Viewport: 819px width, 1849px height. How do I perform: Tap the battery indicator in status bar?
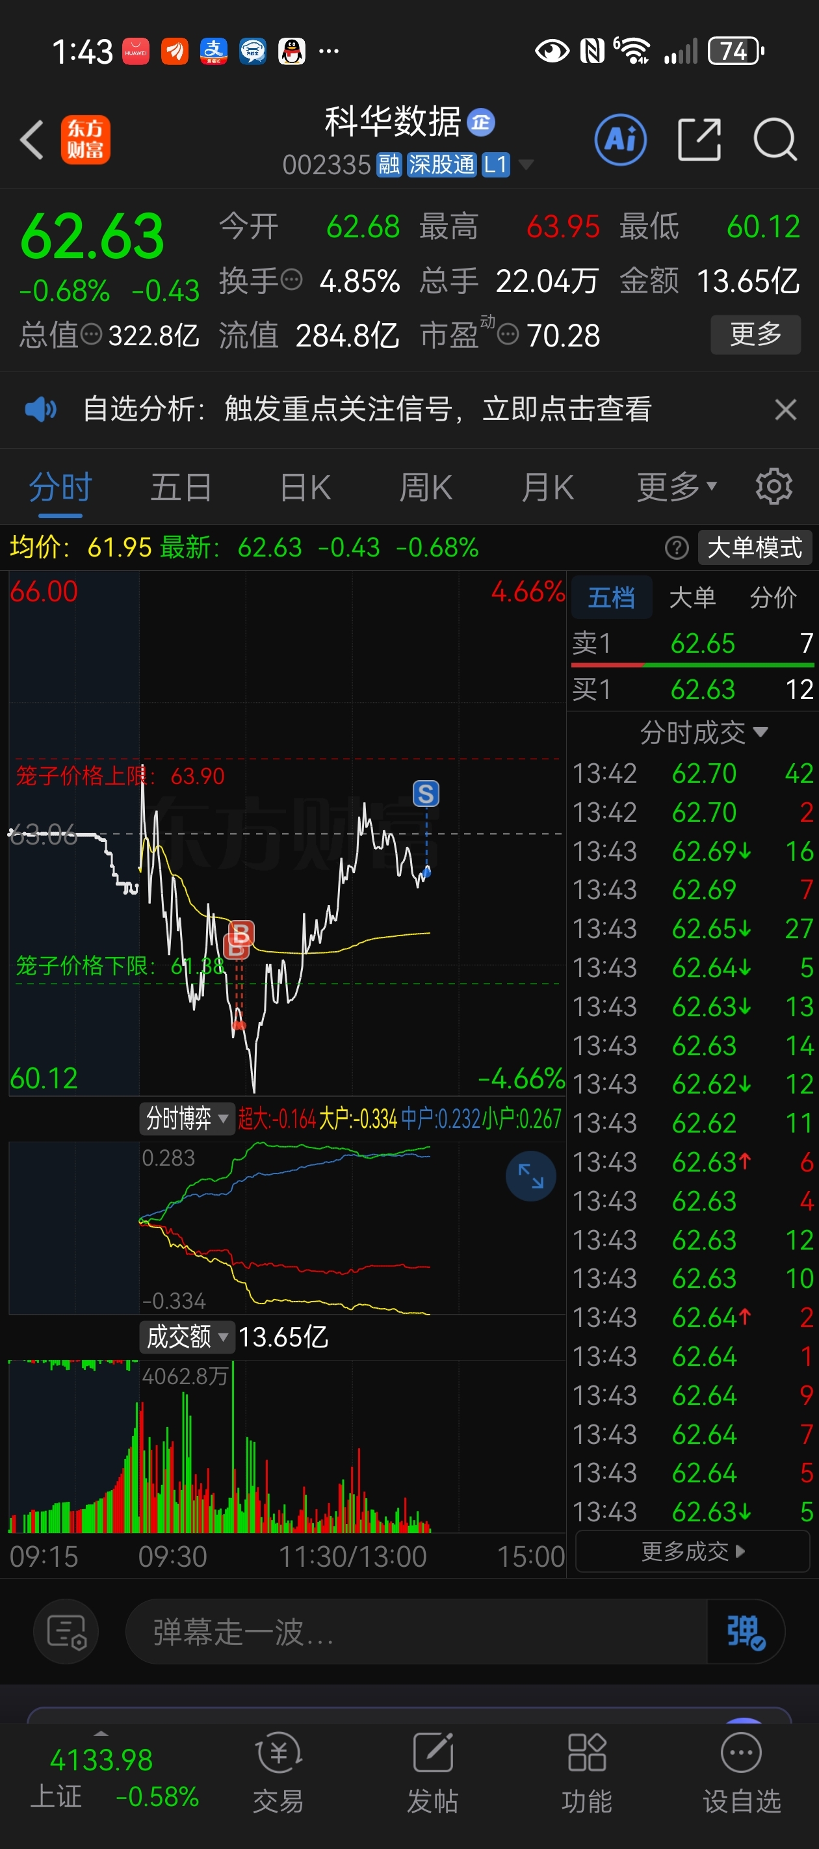[x=736, y=51]
